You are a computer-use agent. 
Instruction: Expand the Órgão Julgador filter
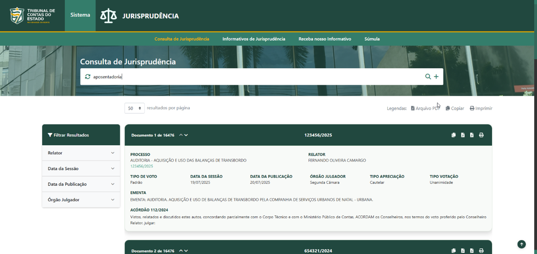click(x=81, y=200)
